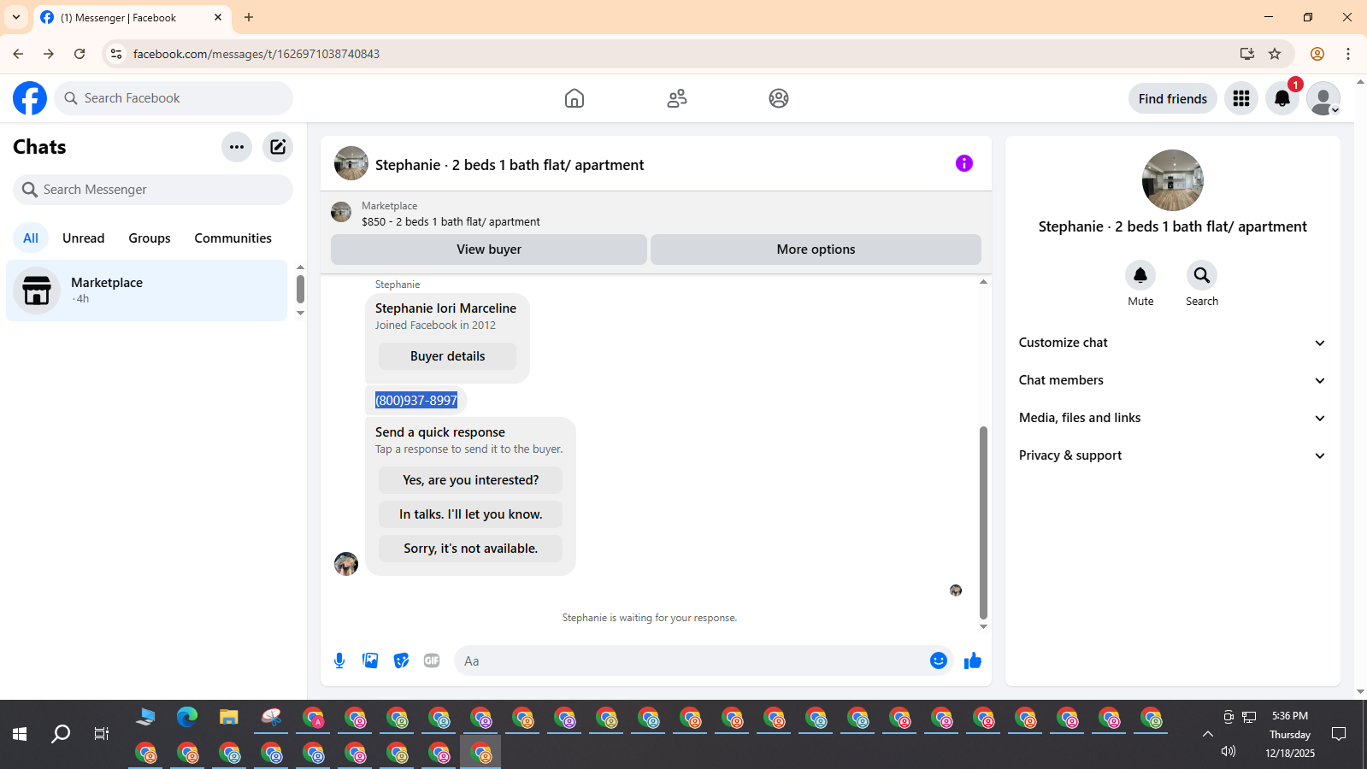Screen dimensions: 1367x769
Task: Open Microsoft Edge from taskbar
Action: [186, 717]
